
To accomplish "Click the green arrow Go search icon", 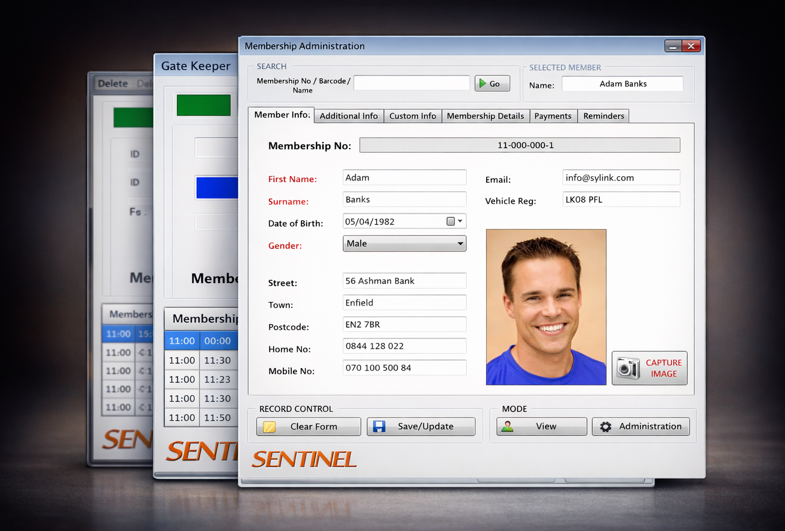I will pyautogui.click(x=482, y=84).
